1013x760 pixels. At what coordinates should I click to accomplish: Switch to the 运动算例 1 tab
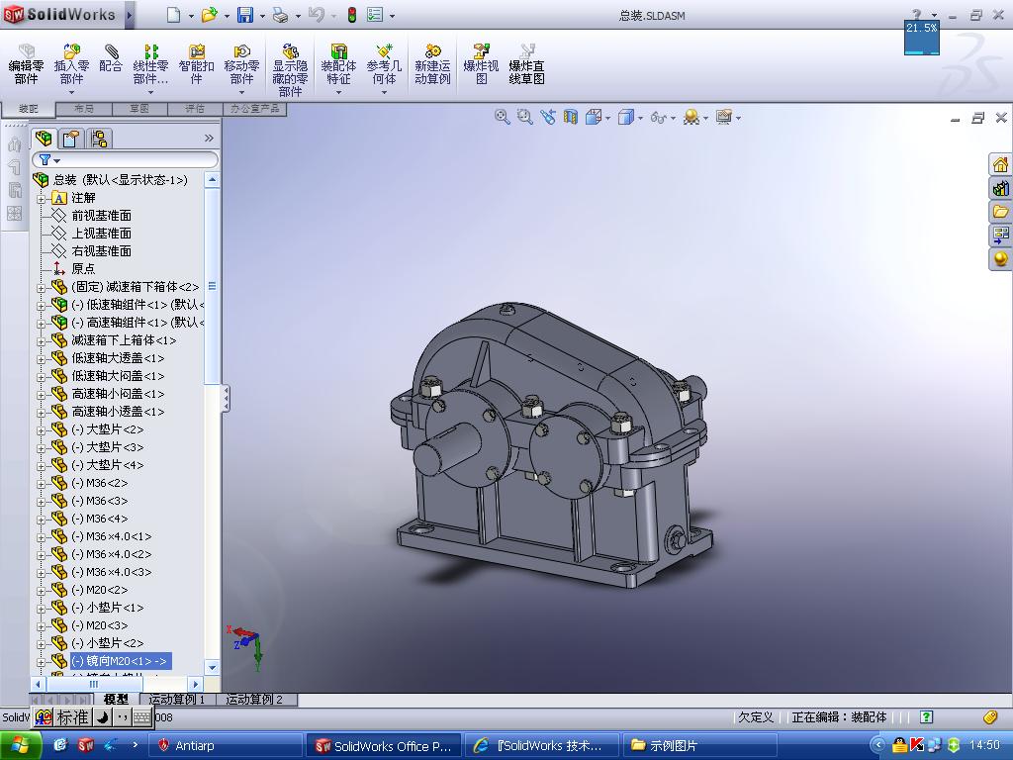pos(176,700)
